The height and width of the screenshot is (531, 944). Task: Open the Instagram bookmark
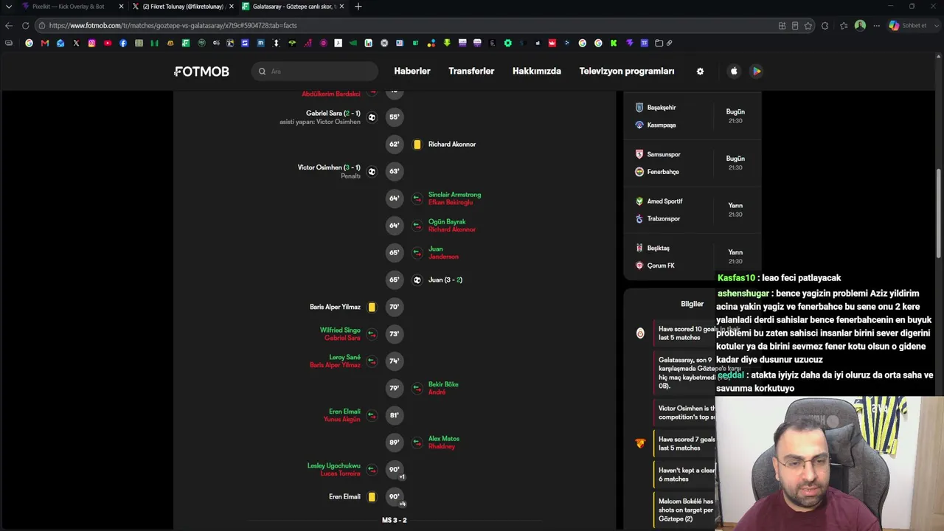coord(91,43)
